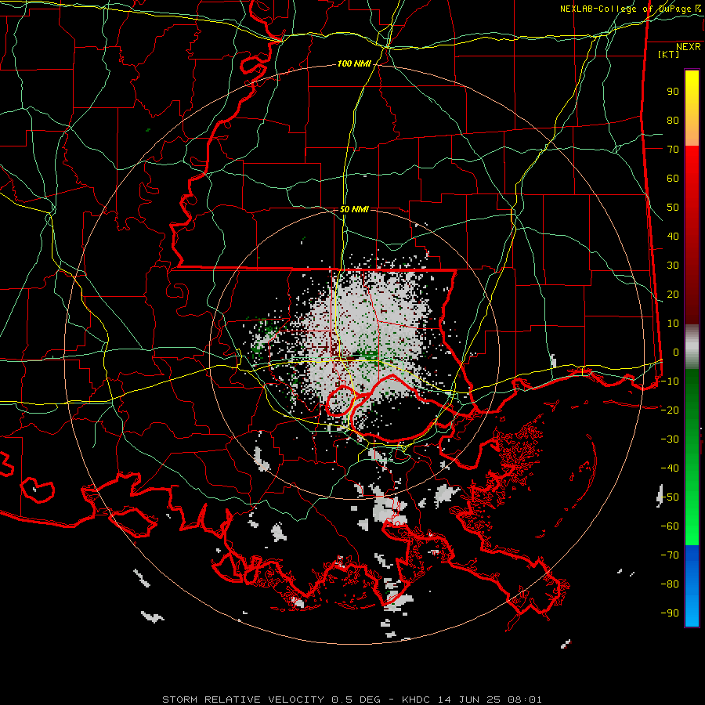Click the 60 value on the velocity scale
This screenshot has width=705, height=705.
click(x=673, y=179)
